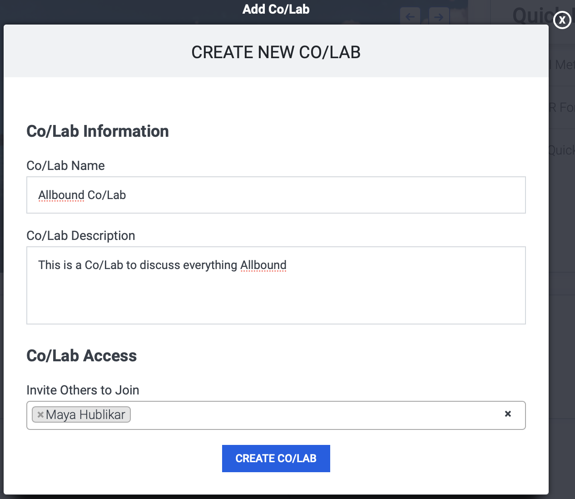
Task: Click the Co/Lab Description text area
Action: pyautogui.click(x=276, y=285)
